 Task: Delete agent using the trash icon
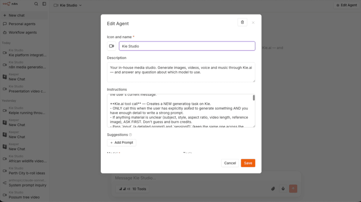click(242, 22)
